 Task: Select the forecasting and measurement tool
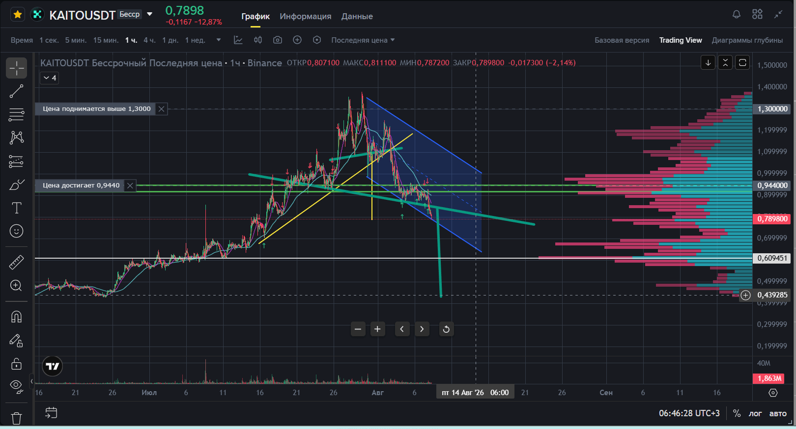click(x=16, y=161)
